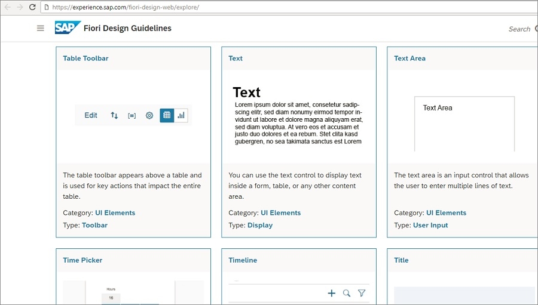Click the Toolbar type link
This screenshot has height=305, width=538.
94,225
